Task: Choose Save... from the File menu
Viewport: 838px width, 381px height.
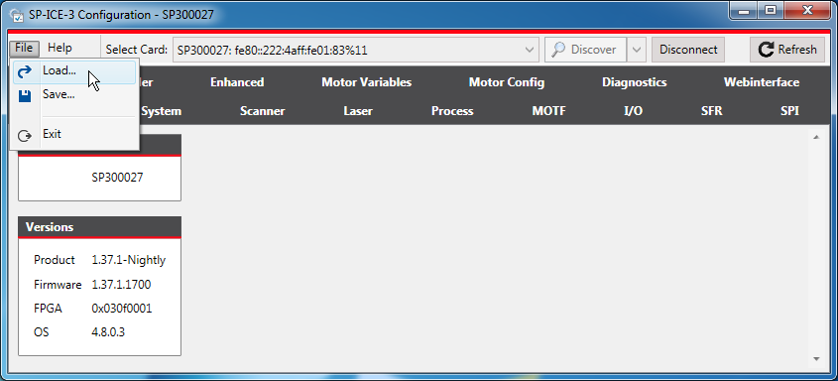Action: pyautogui.click(x=73, y=95)
